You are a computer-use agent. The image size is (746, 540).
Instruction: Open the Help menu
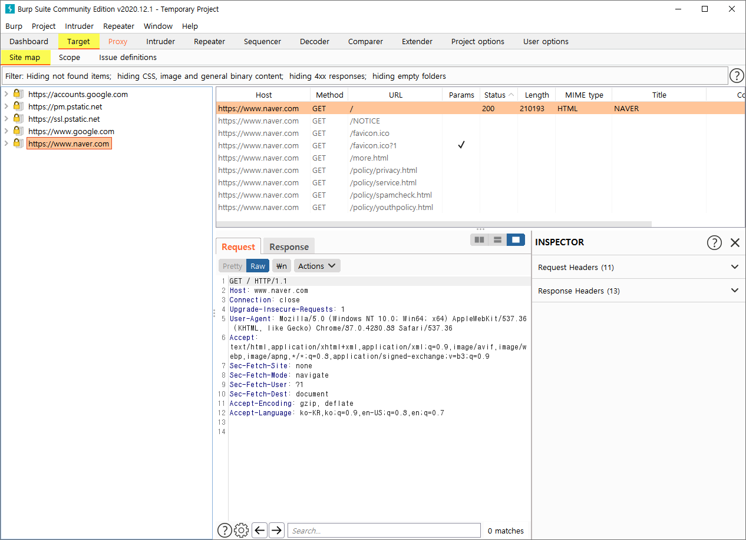click(190, 26)
